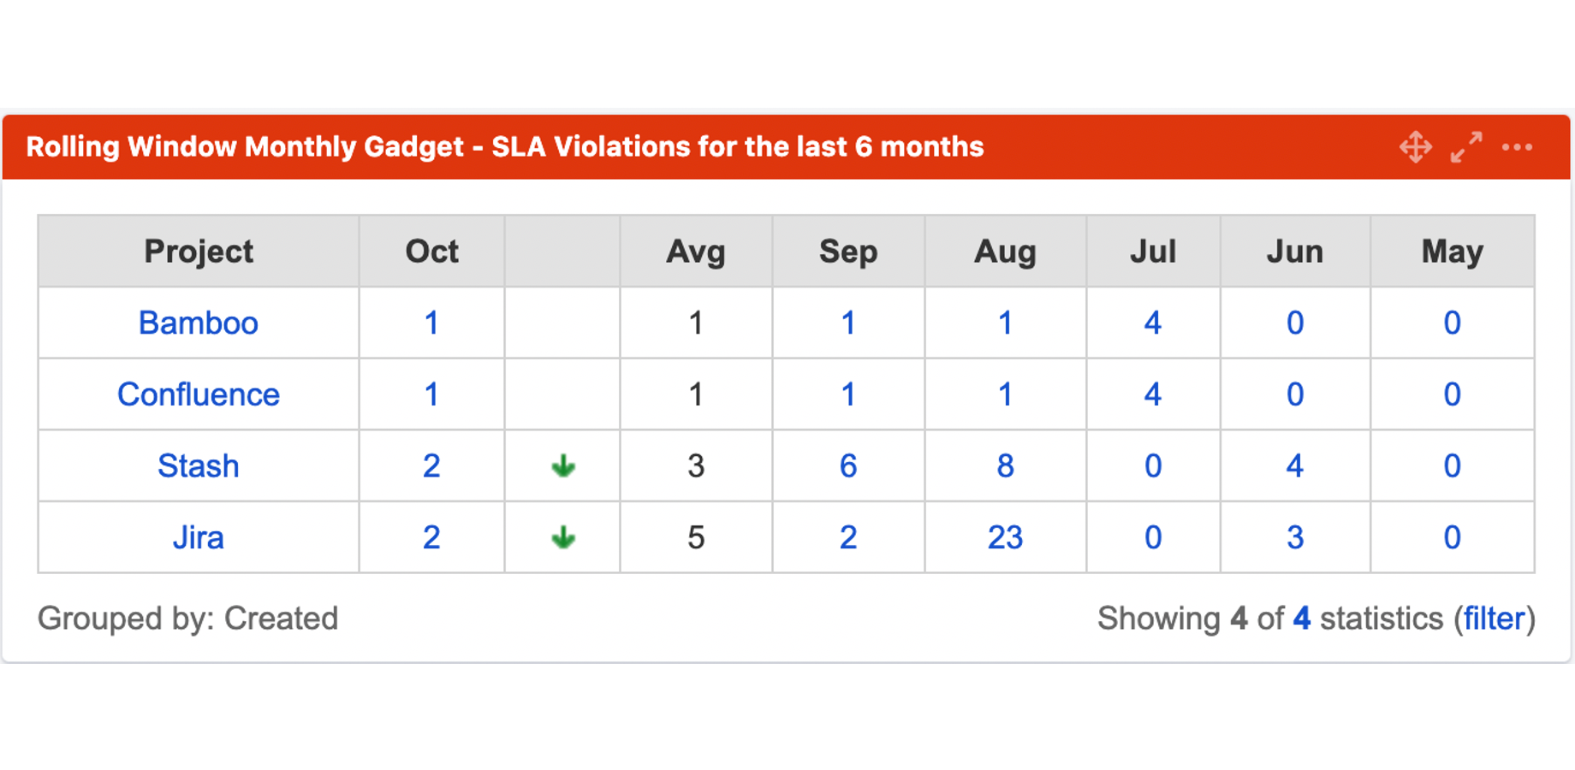
Task: Open Stash's May value 0
Action: 1453,466
